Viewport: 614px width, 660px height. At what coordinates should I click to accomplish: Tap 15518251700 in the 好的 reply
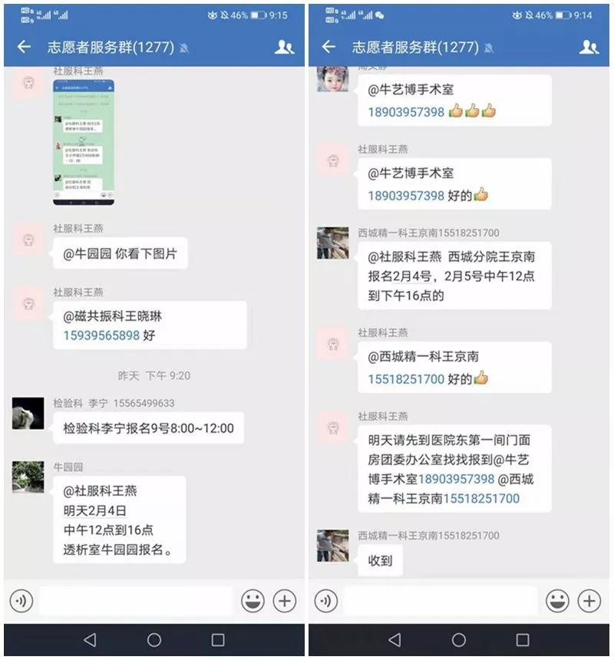point(406,379)
